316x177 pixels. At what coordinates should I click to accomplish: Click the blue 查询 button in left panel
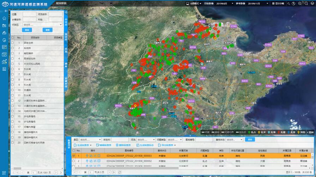(x=27, y=30)
